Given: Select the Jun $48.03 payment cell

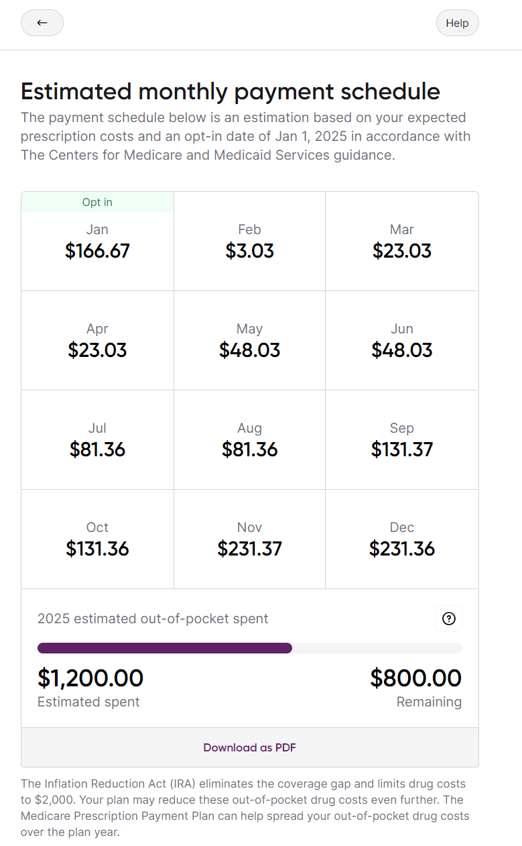Looking at the screenshot, I should pyautogui.click(x=402, y=341).
